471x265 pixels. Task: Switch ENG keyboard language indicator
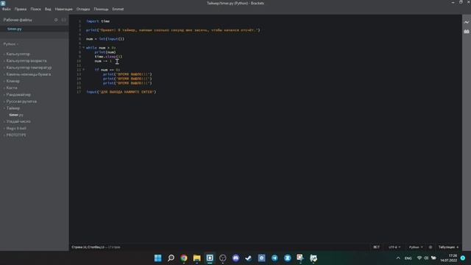pos(408,258)
